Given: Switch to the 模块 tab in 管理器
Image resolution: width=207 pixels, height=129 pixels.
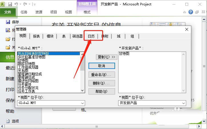Looking at the screenshot, I should 50,36.
